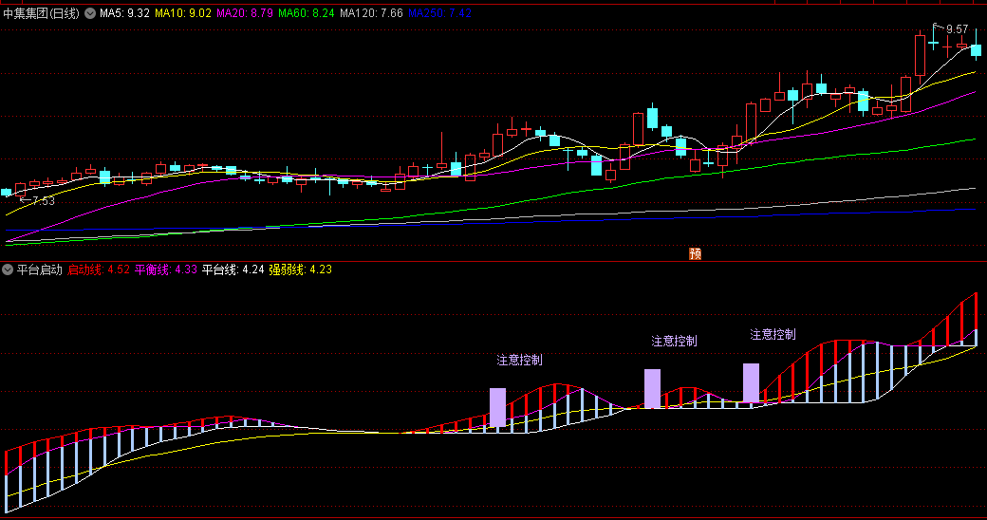Click the purple signal bar under middle 注意控制

652,388
